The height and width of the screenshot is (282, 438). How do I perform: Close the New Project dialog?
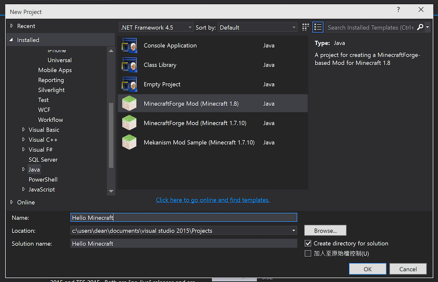click(421, 10)
